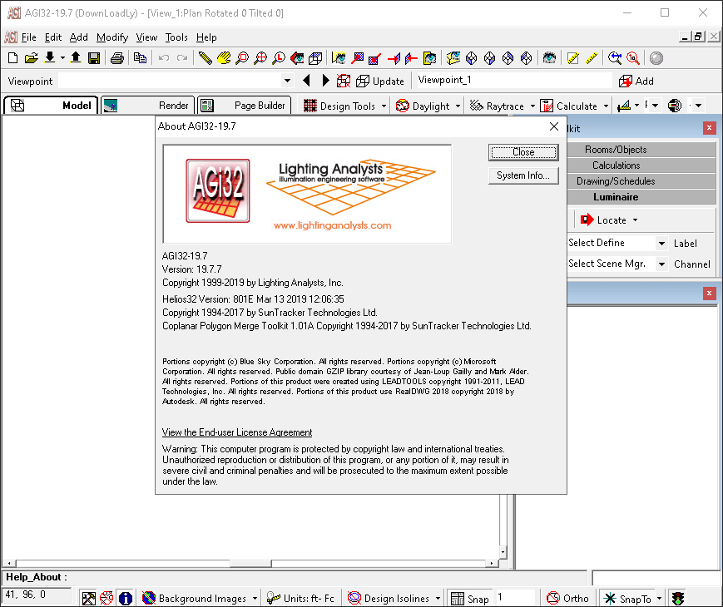This screenshot has height=607, width=723.
Task: Open the Viewpoint dropdown
Action: click(287, 81)
